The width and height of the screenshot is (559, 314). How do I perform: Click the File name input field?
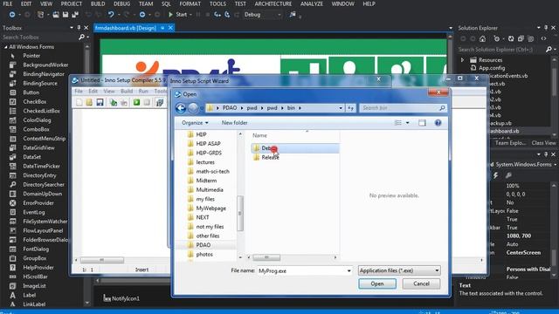pyautogui.click(x=301, y=271)
